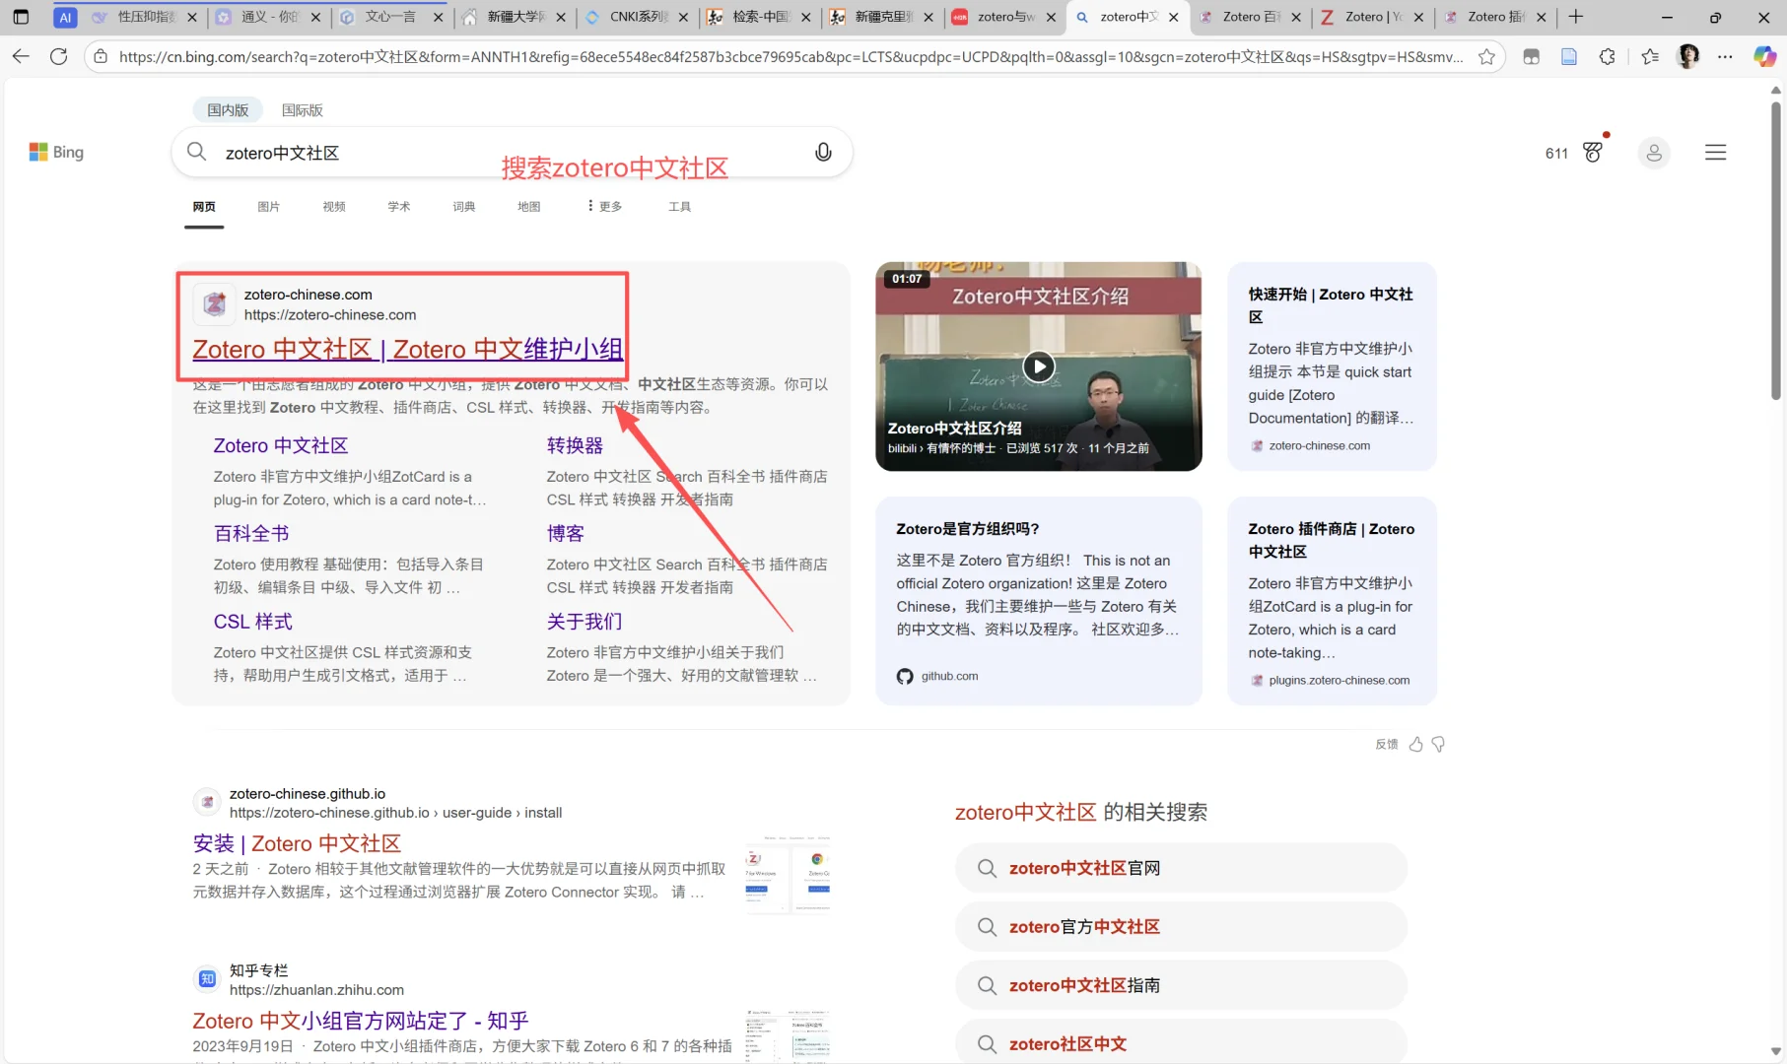
Task: Give thumbs down feedback on results
Action: (1439, 744)
